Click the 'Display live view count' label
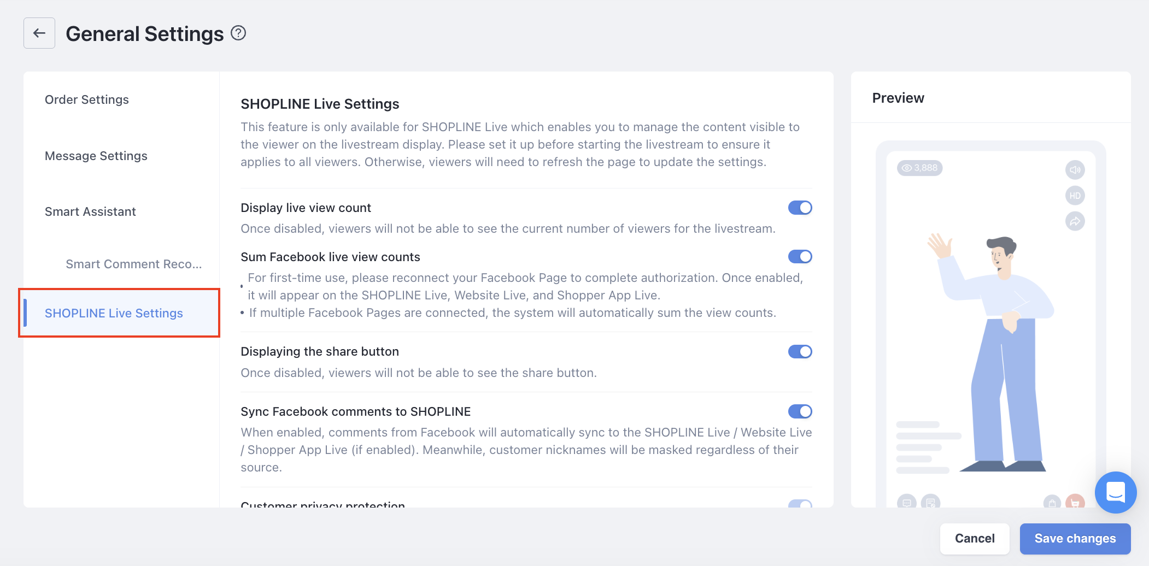The image size is (1149, 566). [306, 208]
